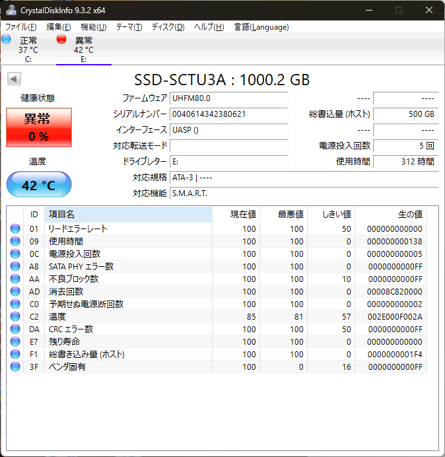445x457 pixels.
Task: Select the 電源投入回数 attribute row name
Action: click(75, 254)
